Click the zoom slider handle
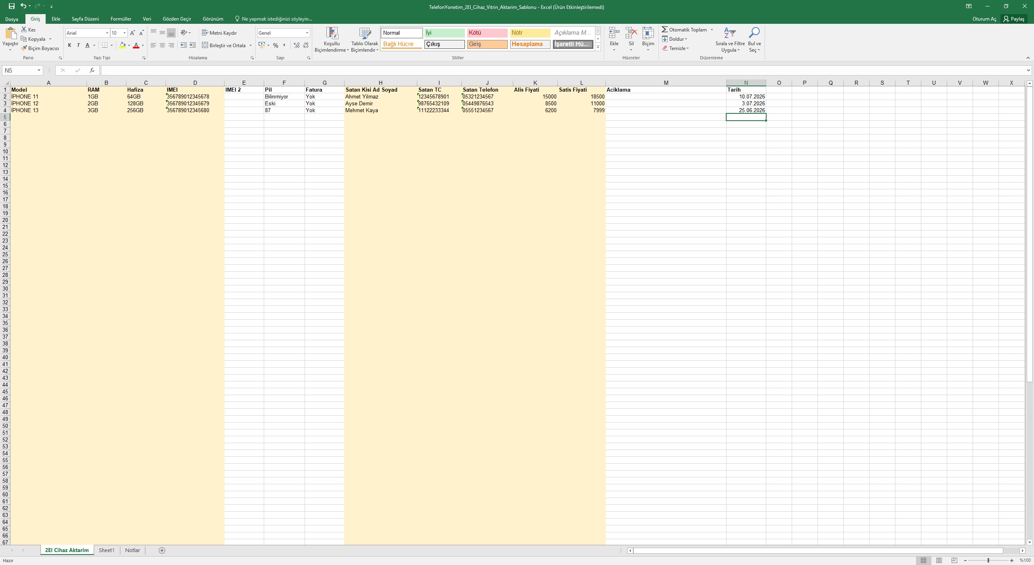The width and height of the screenshot is (1034, 565). point(988,561)
